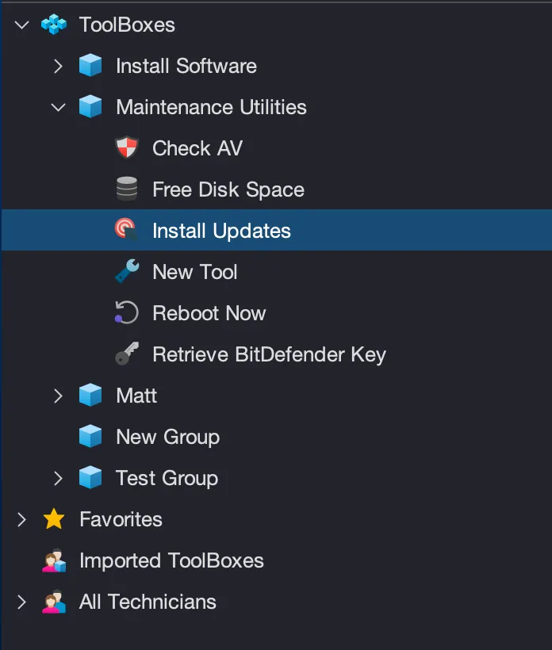The width and height of the screenshot is (552, 650).
Task: Click the Check AV shield icon
Action: (x=126, y=148)
